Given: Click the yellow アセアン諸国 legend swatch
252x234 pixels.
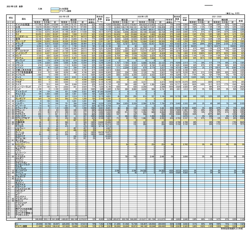Looking at the screenshot, I should 55,11.
